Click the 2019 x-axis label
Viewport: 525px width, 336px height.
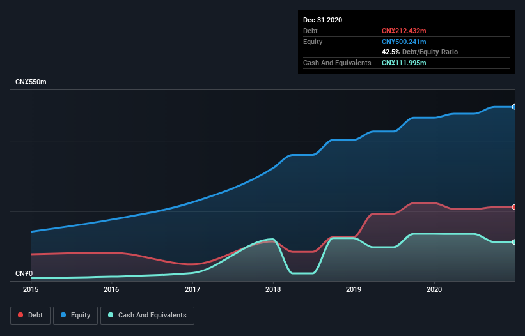point(354,289)
